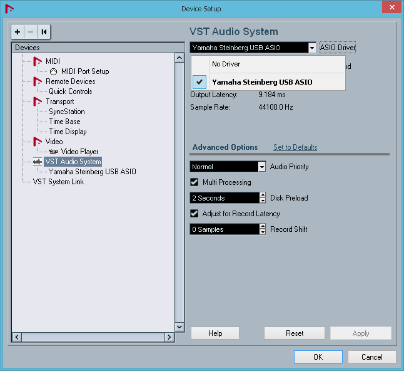Click the Reset button
Viewport: 404px width, 371px height.
pyautogui.click(x=295, y=333)
